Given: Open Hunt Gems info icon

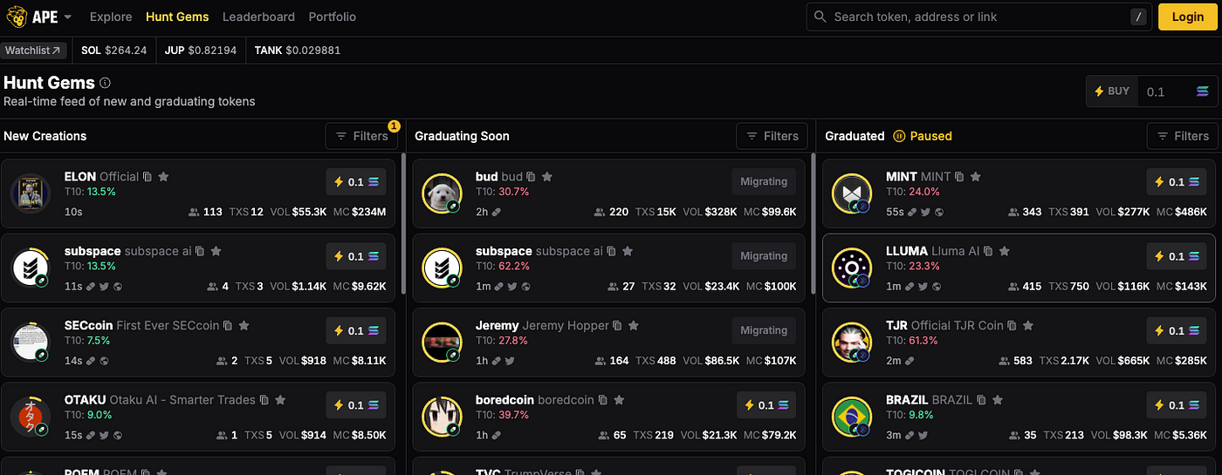Looking at the screenshot, I should [106, 83].
